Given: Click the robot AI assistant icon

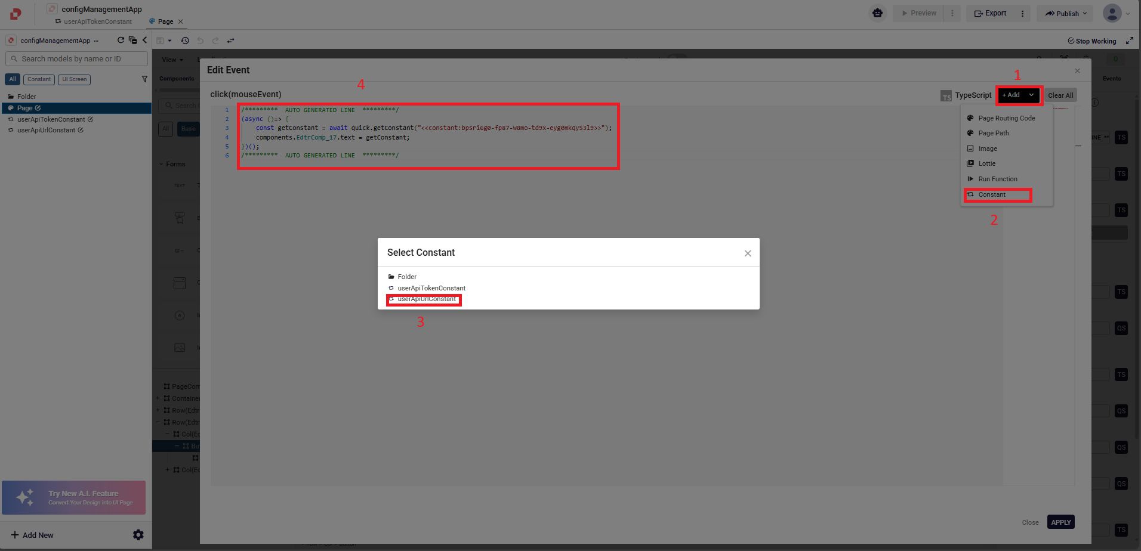Looking at the screenshot, I should coord(877,13).
